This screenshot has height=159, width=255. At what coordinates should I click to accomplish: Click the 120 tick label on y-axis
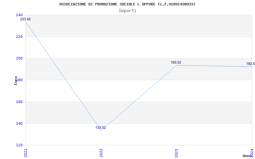(x=19, y=145)
